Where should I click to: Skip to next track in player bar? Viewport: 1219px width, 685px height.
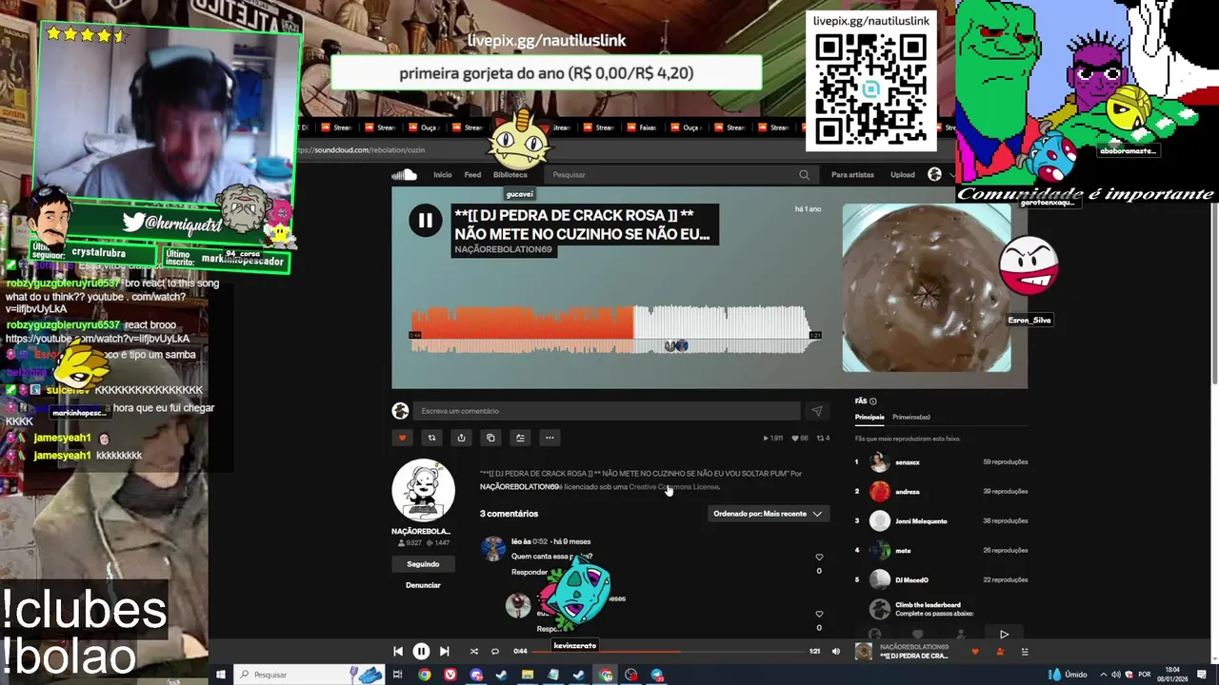tap(444, 652)
